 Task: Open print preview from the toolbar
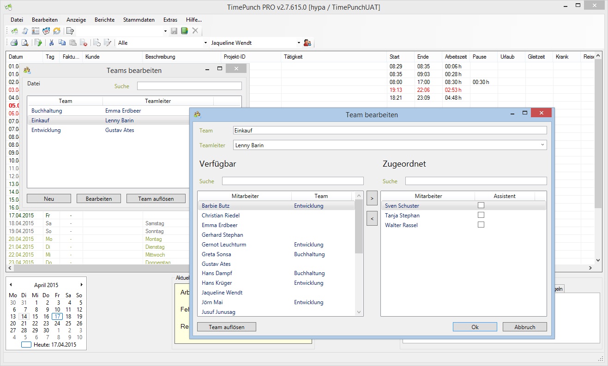coord(25,43)
